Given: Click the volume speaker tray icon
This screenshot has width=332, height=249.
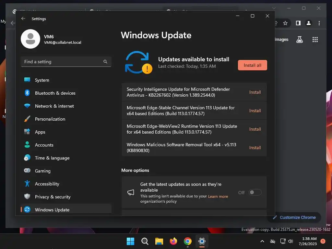Looking at the screenshot, I should (290, 241).
